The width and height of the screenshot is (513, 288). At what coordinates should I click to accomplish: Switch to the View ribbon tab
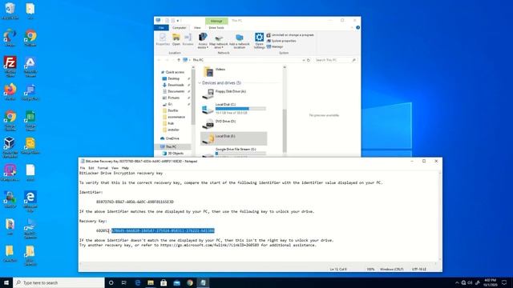point(197,28)
